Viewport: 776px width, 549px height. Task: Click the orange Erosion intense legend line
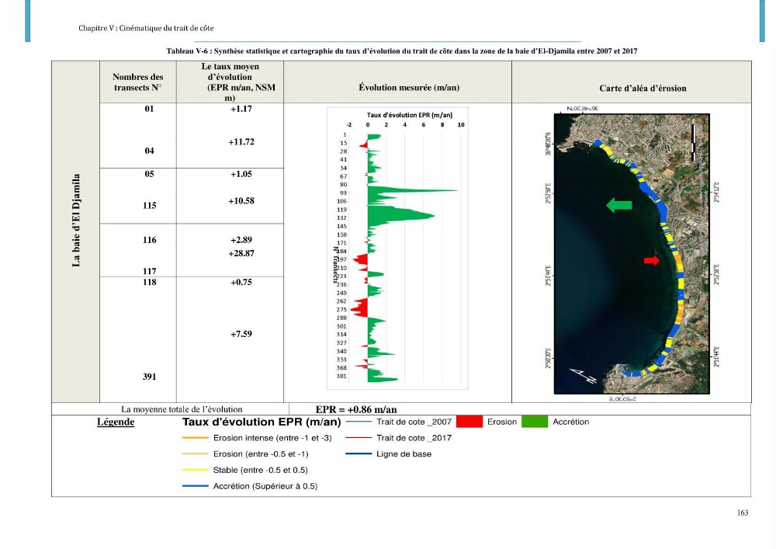point(195,438)
